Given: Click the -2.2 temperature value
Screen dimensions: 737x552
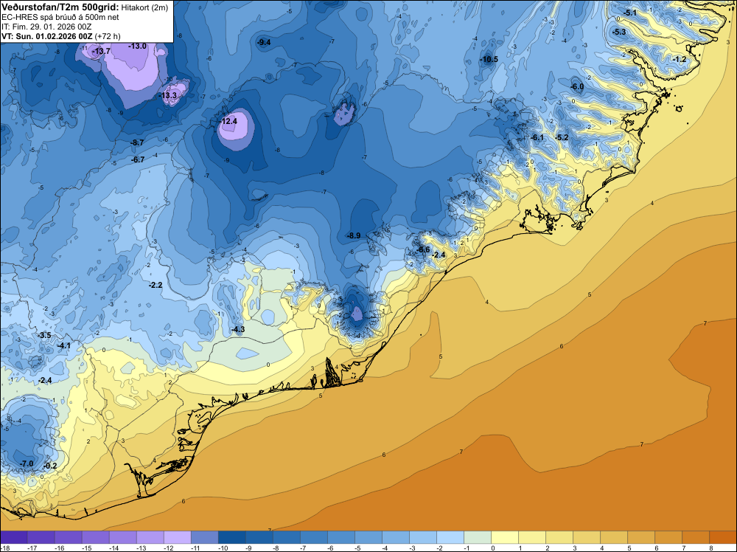Looking at the screenshot, I should [x=155, y=286].
